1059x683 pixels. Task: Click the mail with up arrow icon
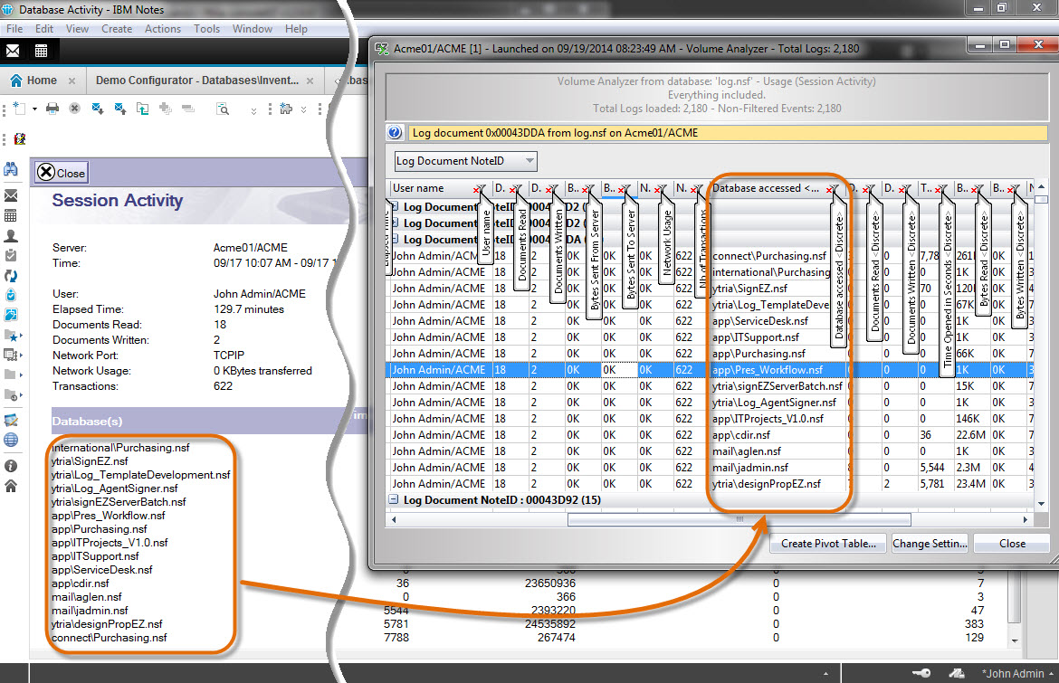[x=120, y=109]
